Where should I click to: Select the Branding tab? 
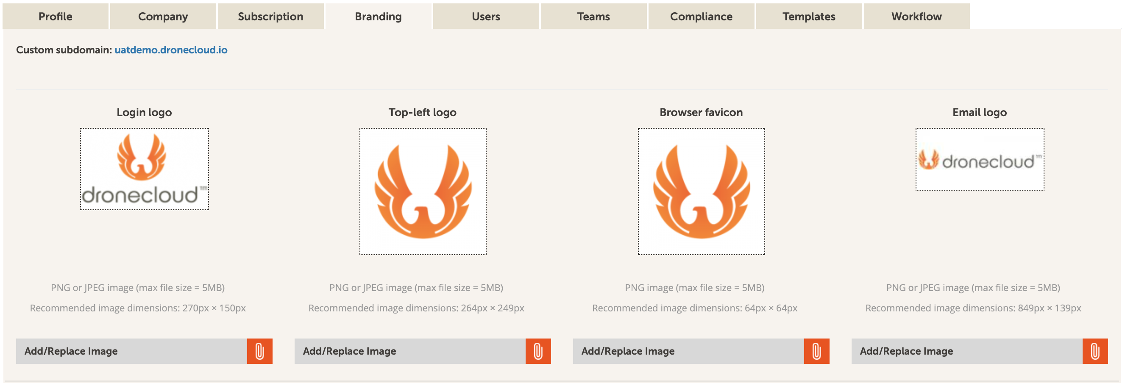[x=378, y=17]
